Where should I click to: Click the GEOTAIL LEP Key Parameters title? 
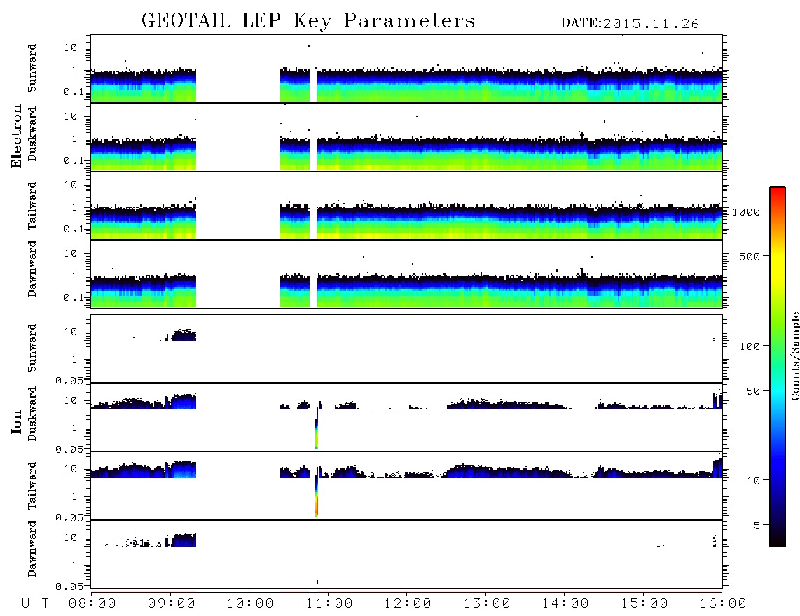pos(308,22)
